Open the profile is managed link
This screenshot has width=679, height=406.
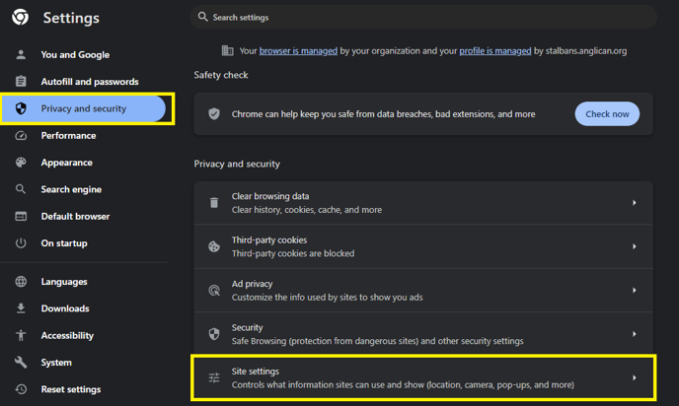pyautogui.click(x=495, y=51)
